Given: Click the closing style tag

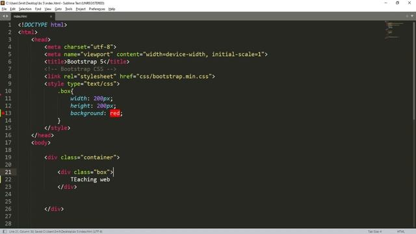Looking at the screenshot, I should point(57,128).
